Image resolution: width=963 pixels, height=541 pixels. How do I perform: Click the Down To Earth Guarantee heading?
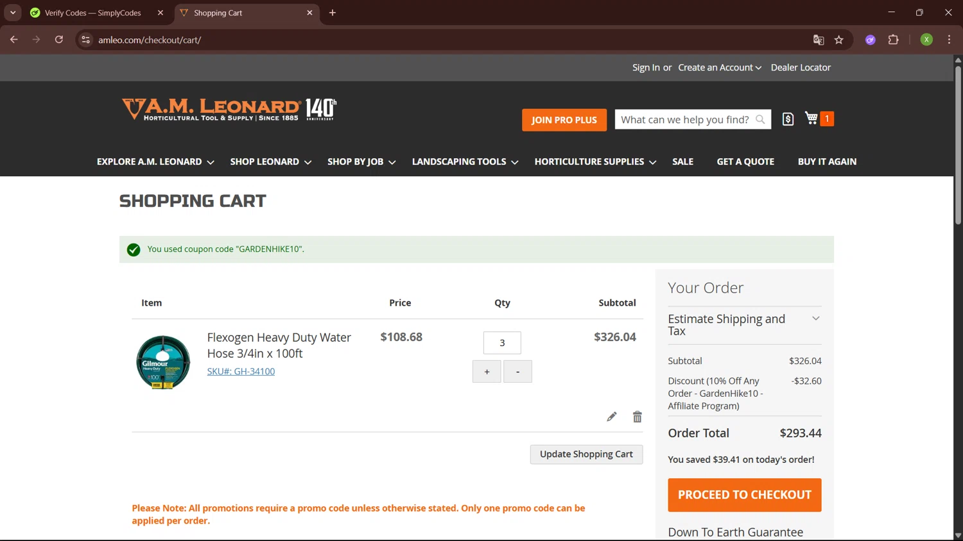pyautogui.click(x=735, y=532)
